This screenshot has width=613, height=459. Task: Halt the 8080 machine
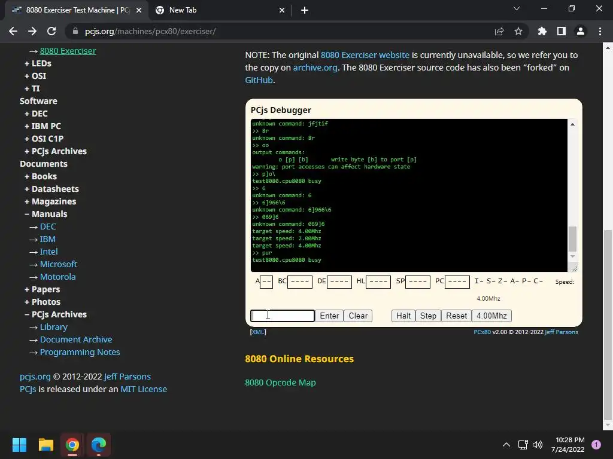(x=403, y=316)
